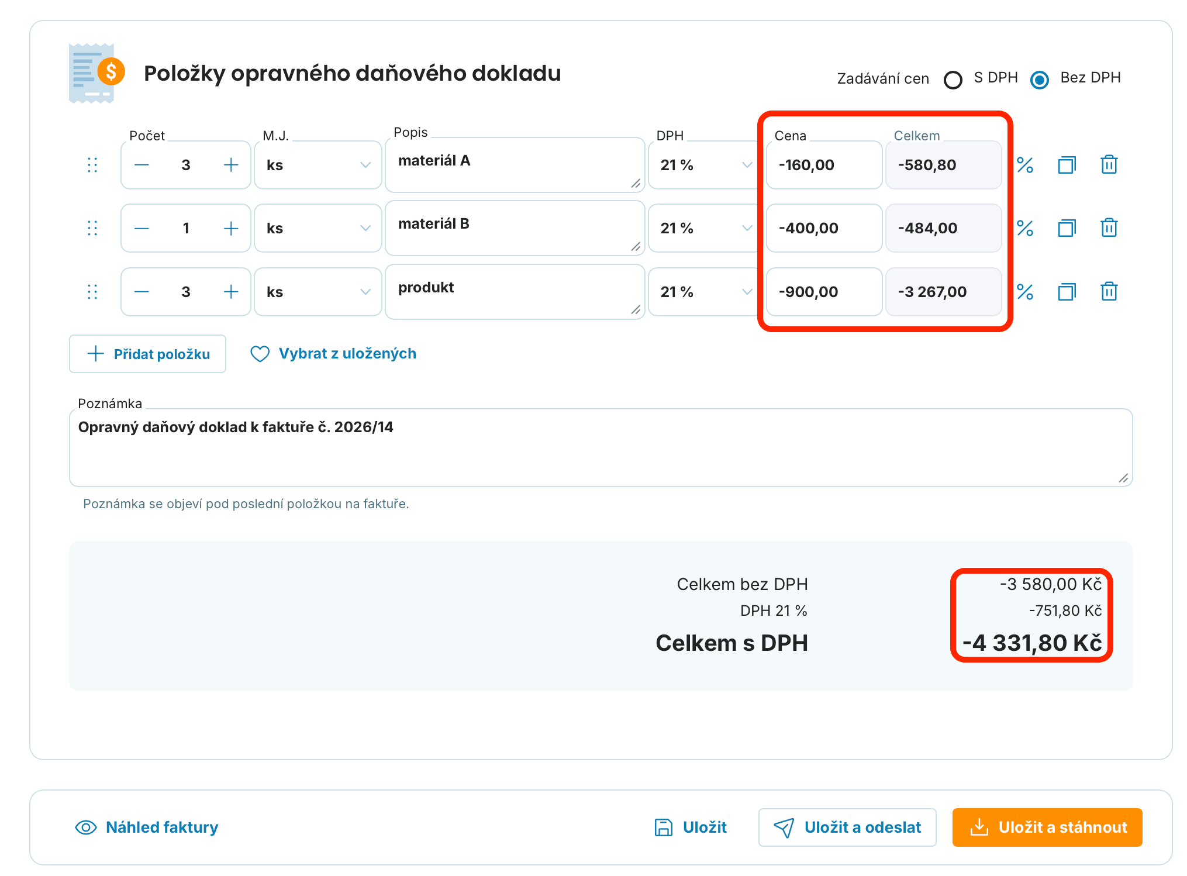
Task: Open the M.J. unit dropdown for produkt
Action: (318, 292)
